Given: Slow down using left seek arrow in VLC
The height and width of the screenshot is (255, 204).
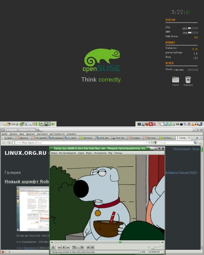Looking at the screenshot, I should (52, 242).
